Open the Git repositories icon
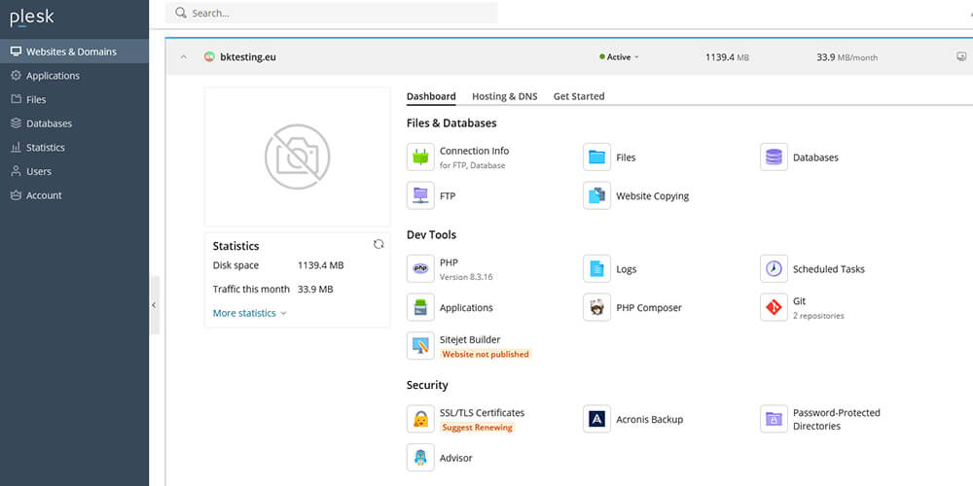The image size is (973, 486). coord(774,308)
